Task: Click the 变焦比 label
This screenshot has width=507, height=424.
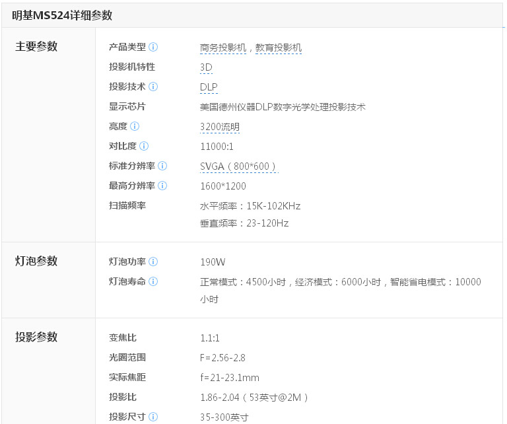Action: pyautogui.click(x=123, y=337)
